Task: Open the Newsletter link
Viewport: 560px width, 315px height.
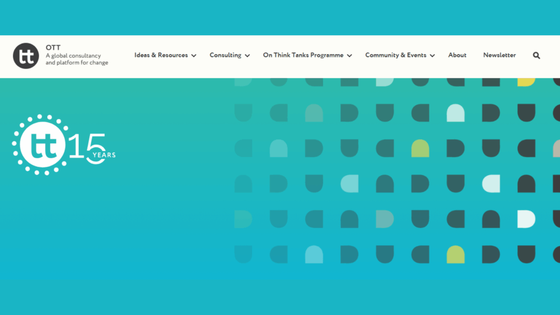Action: coord(499,55)
